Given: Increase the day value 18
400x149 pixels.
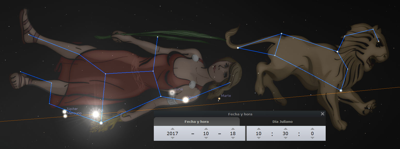Looking at the screenshot, I should click(233, 129).
